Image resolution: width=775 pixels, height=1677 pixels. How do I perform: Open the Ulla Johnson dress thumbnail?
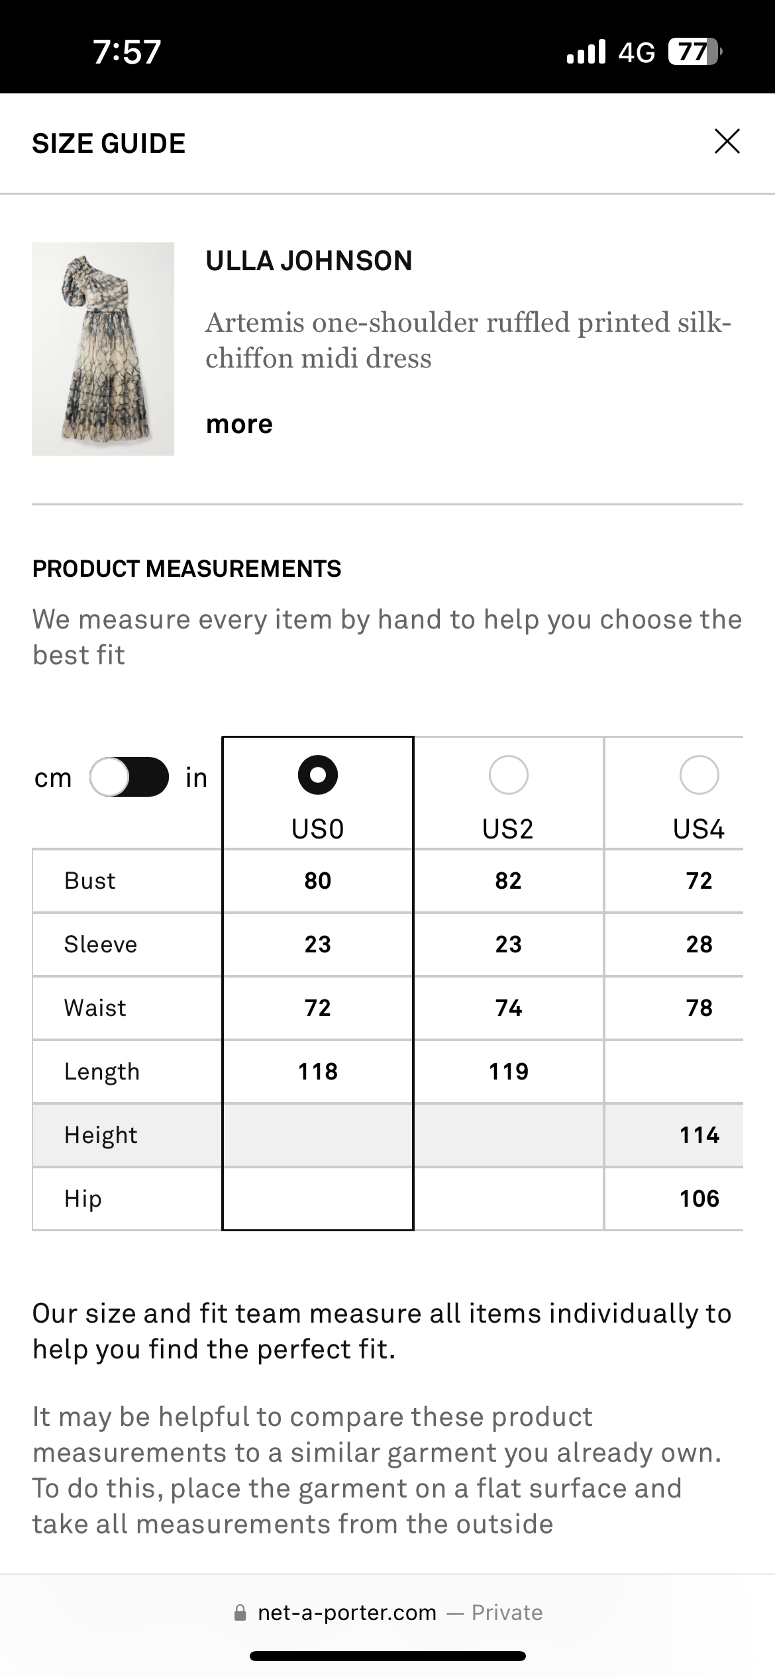point(103,348)
